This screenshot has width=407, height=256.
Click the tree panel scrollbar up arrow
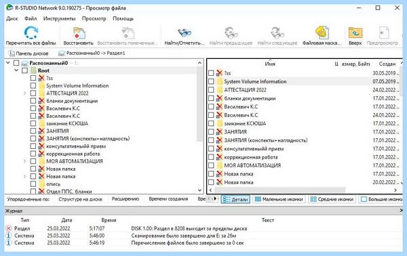199,63
